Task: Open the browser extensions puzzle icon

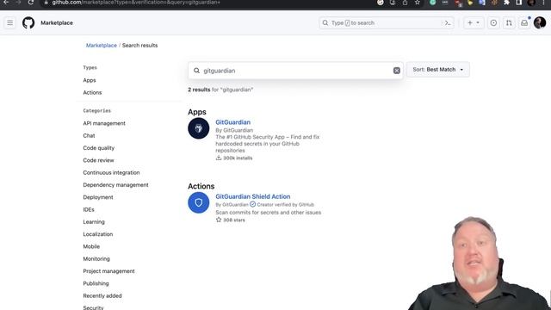Action: point(506,3)
